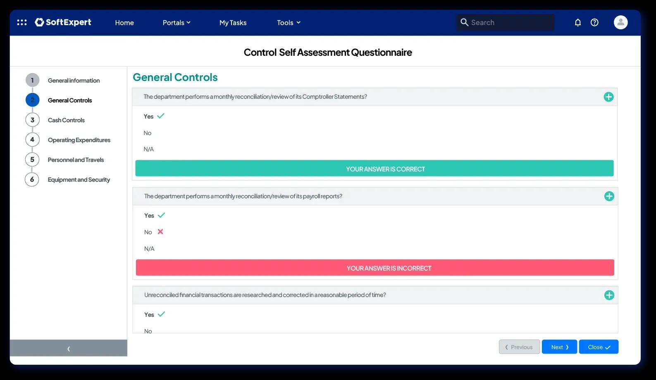Image resolution: width=656 pixels, height=380 pixels.
Task: Click the Close button
Action: 599,347
